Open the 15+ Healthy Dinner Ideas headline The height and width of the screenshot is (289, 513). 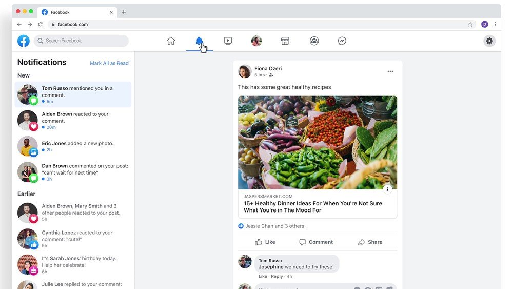(x=313, y=207)
